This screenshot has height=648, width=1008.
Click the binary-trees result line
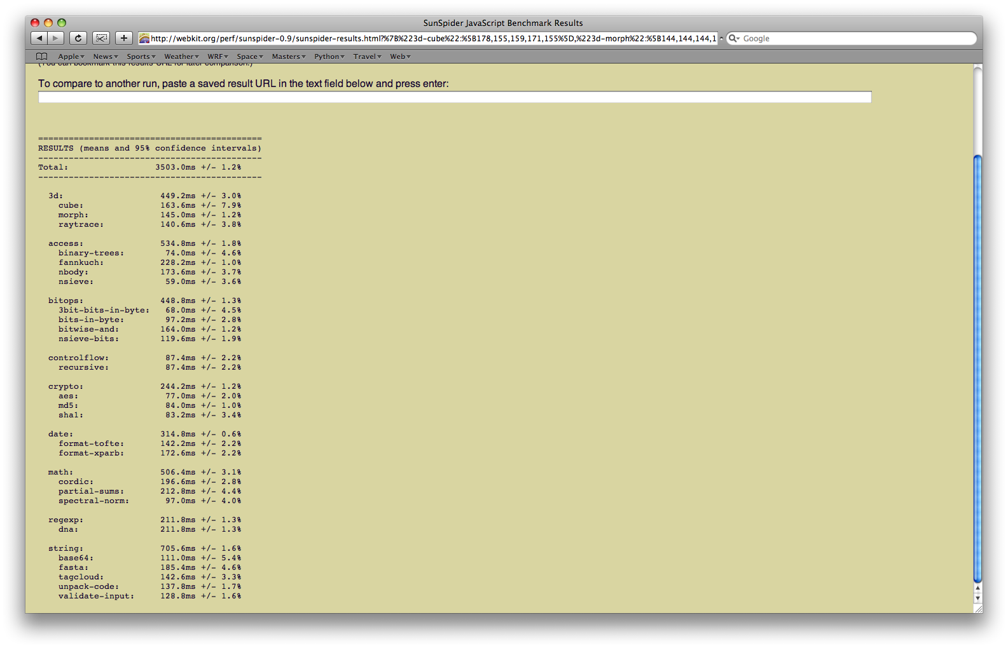tap(150, 253)
